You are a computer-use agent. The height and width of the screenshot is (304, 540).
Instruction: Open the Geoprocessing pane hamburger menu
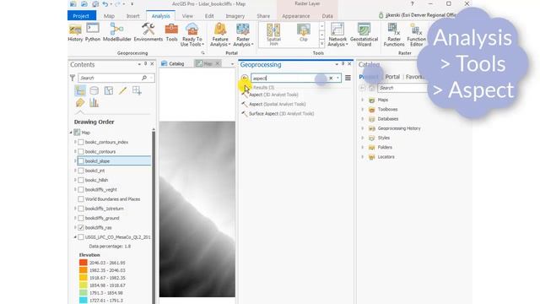tap(348, 78)
